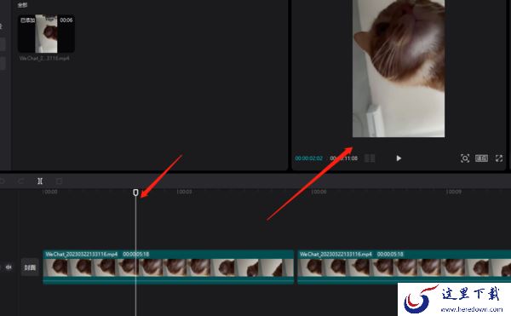Open the aspect ratio button in preview
Image resolution: width=511 pixels, height=316 pixels.
(481, 158)
